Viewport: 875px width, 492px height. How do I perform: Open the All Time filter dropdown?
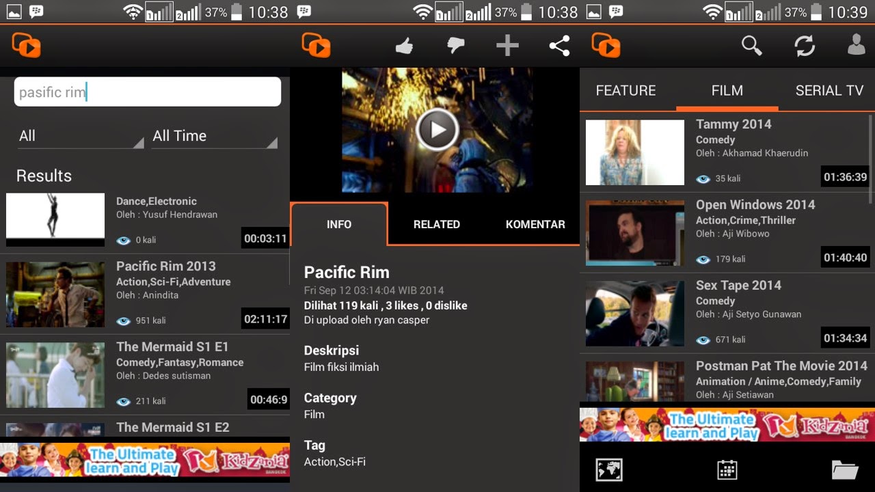(213, 135)
